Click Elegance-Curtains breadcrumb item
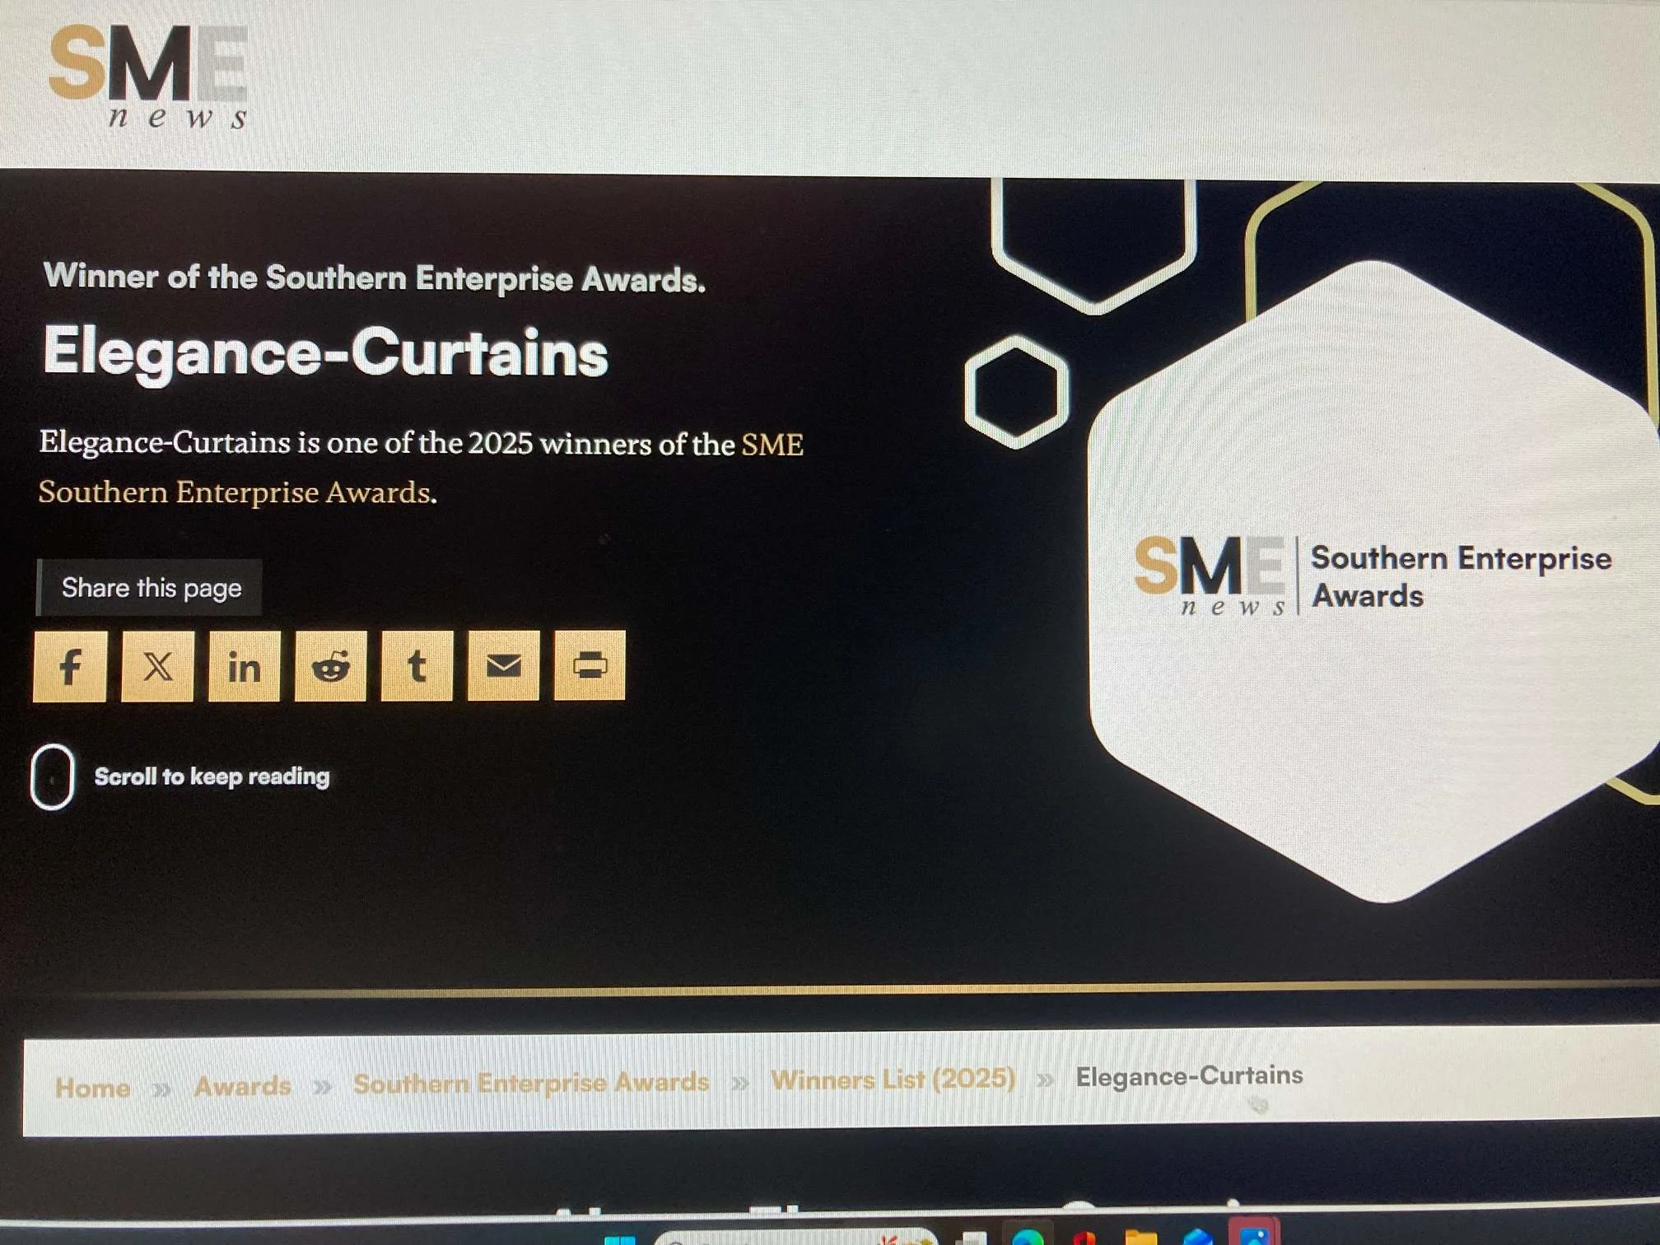The width and height of the screenshot is (1660, 1245). click(x=1189, y=1075)
